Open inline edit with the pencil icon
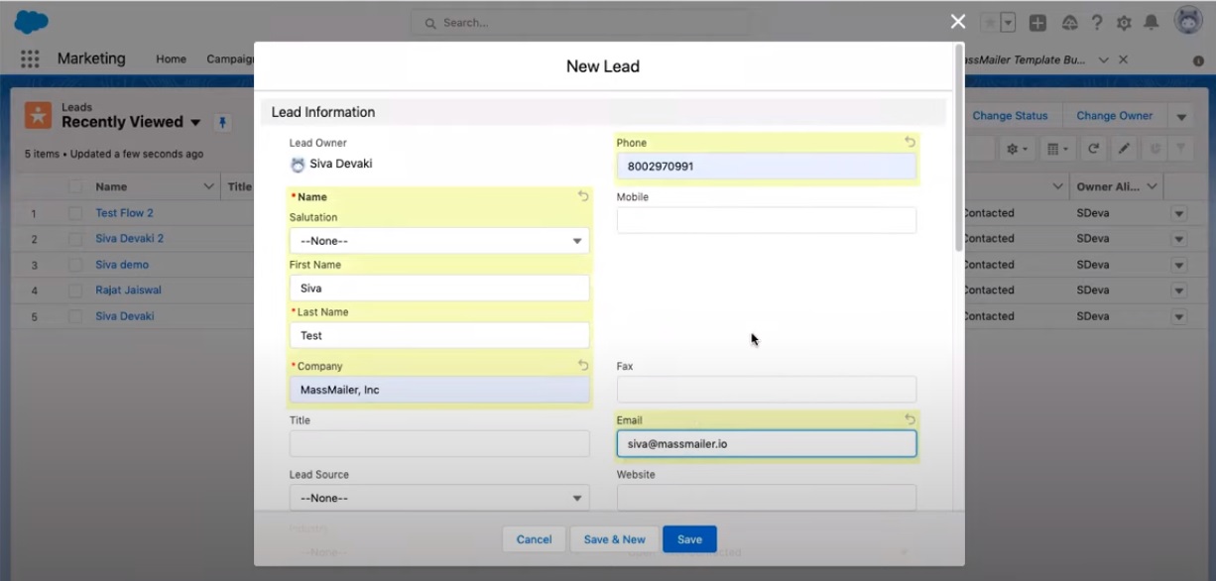The image size is (1216, 581). [1124, 148]
